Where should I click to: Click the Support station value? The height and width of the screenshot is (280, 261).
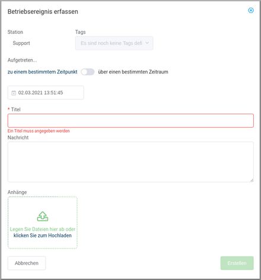tap(21, 43)
